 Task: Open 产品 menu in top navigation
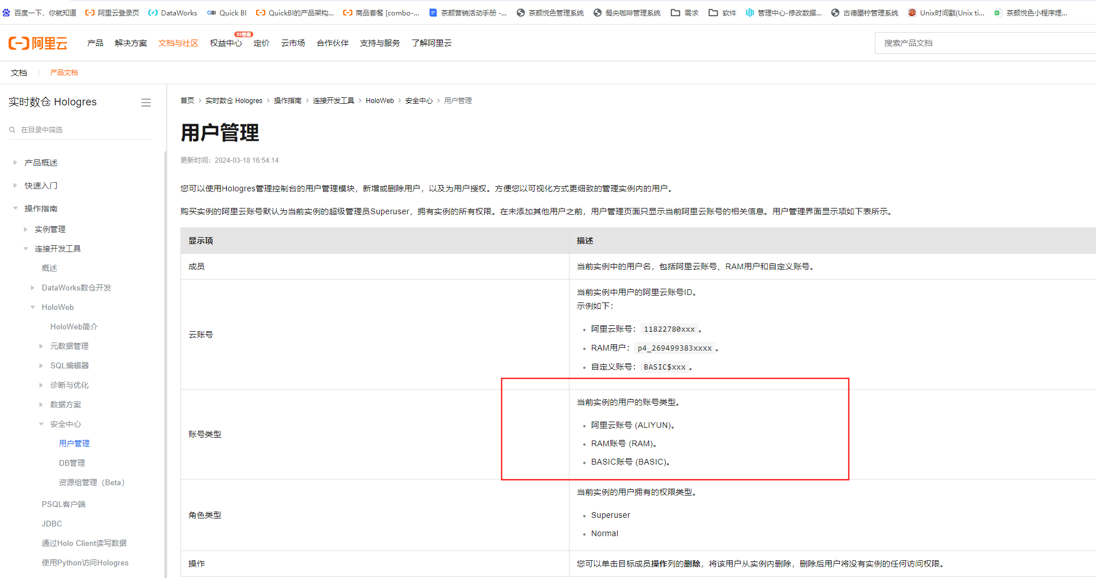[x=95, y=43]
